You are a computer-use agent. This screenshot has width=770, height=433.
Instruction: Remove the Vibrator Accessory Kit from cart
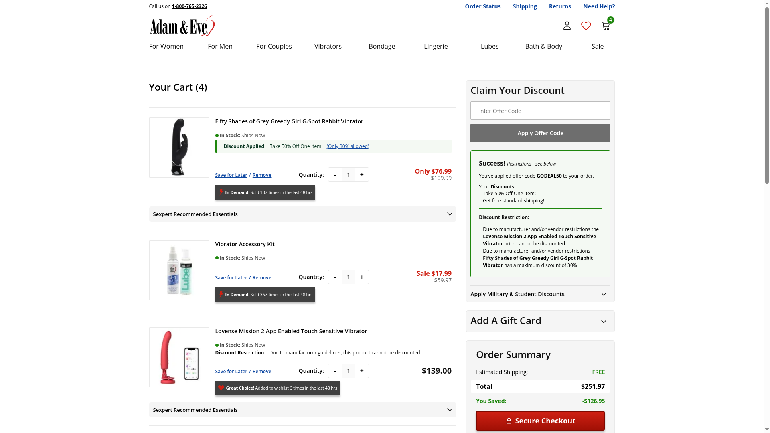click(x=261, y=278)
